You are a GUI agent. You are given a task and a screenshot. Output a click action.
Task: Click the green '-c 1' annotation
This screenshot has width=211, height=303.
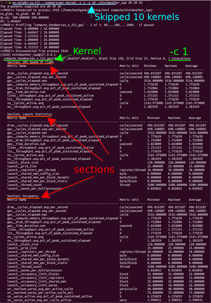179,52
